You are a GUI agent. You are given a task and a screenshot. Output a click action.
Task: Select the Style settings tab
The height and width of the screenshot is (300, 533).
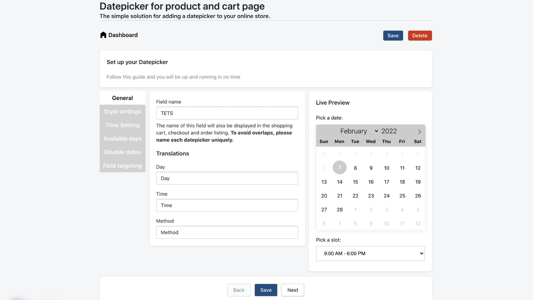click(x=122, y=111)
